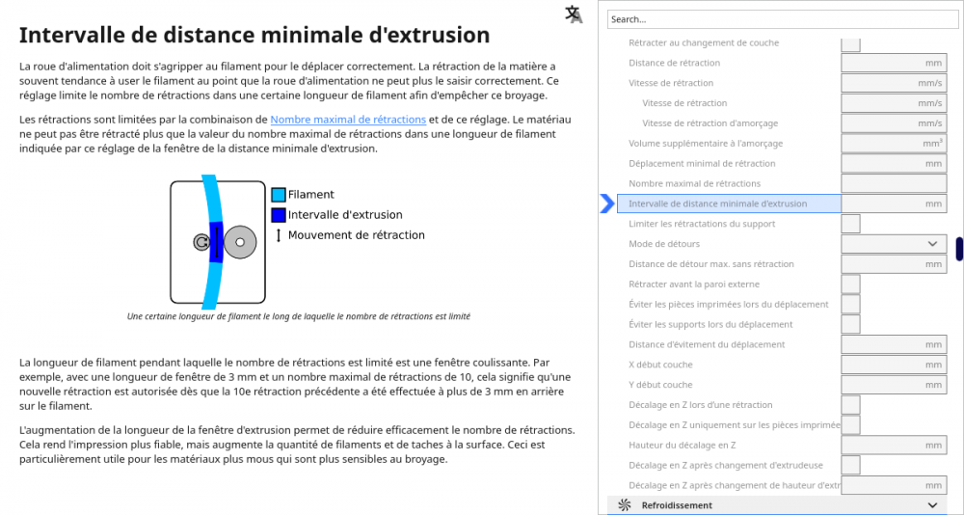The image size is (964, 515).
Task: Select the Hauteur du décalage en Z label
Action: point(683,445)
